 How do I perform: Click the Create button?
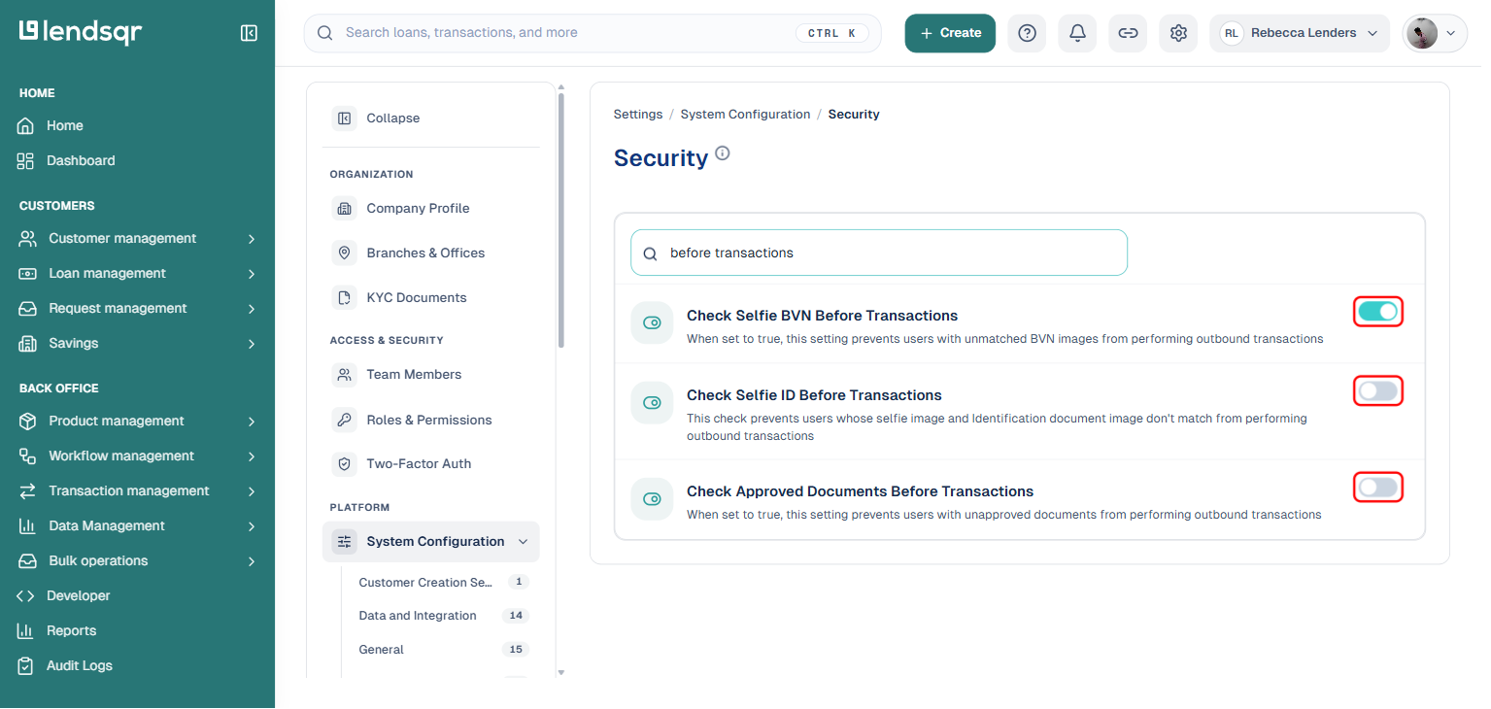[950, 33]
